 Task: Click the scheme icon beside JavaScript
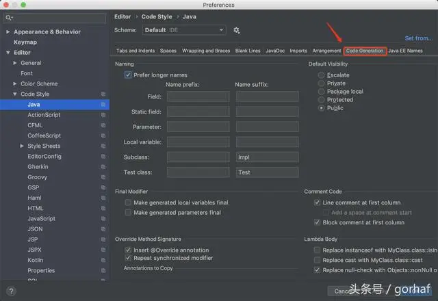click(103, 219)
